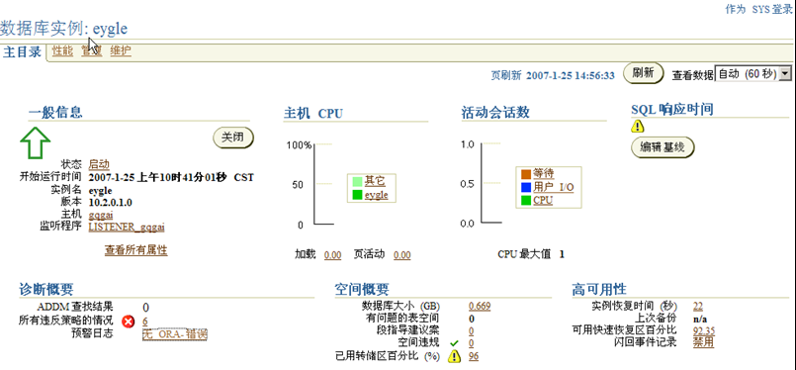Screen dimensions: 796x370
Task: Click the 作为 SYS 登录 text
Action: click(x=758, y=9)
